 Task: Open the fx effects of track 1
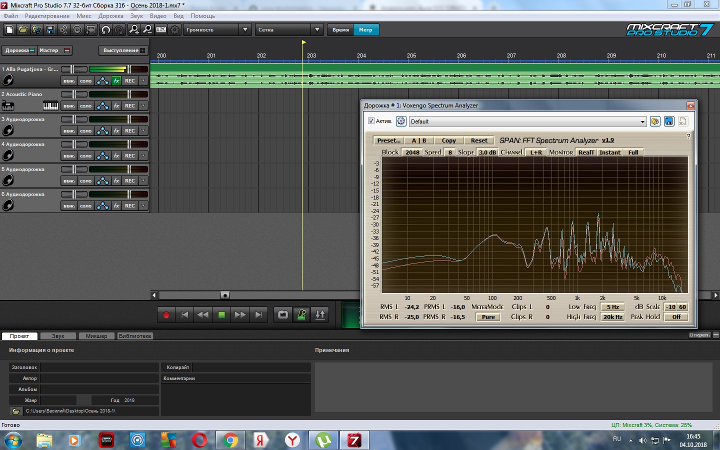[x=116, y=80]
